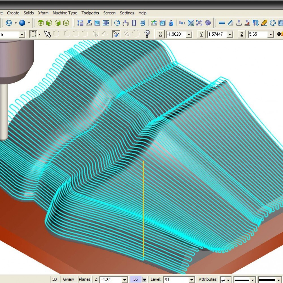Screen dimensions: 283x283
Task: Click the Z coordinate button
Action: coord(242,34)
